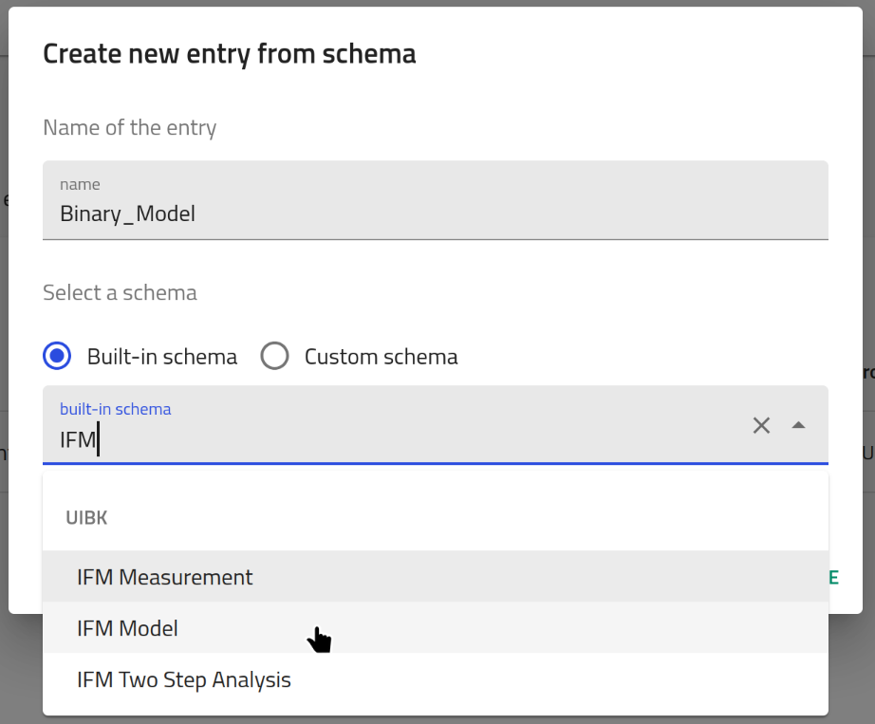Click the 'Built-in schema' label text
875x724 pixels.
point(162,357)
